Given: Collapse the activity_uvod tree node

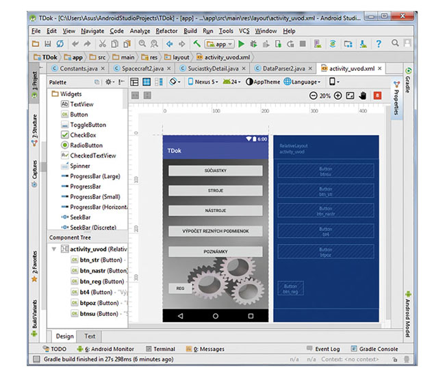Looking at the screenshot, I should [x=53, y=249].
